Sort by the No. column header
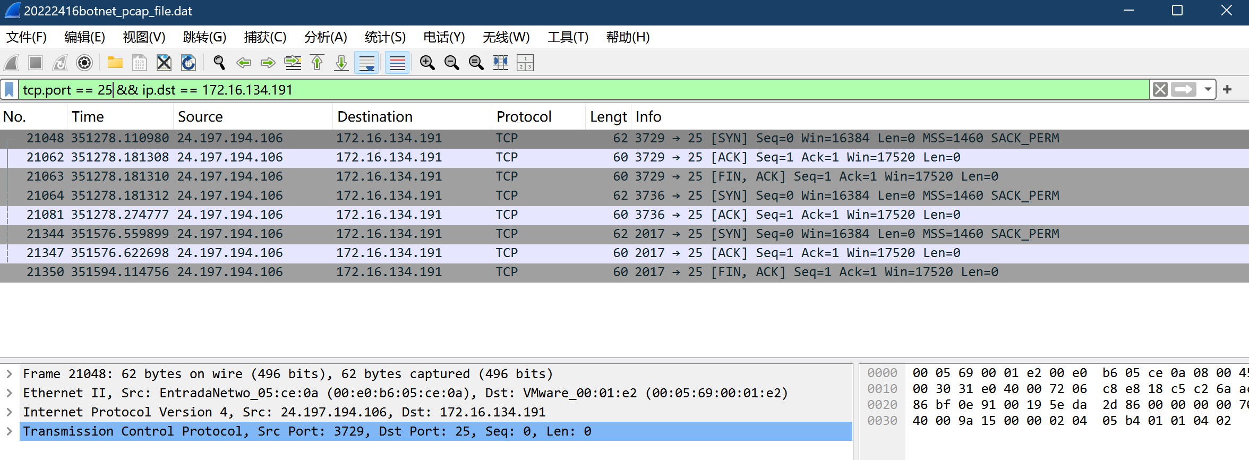Image resolution: width=1249 pixels, height=460 pixels. [x=33, y=117]
